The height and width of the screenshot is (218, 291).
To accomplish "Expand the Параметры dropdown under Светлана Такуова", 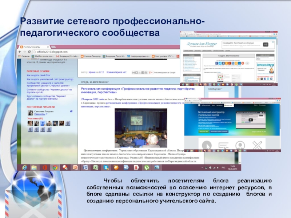I will [x=41, y=114].
